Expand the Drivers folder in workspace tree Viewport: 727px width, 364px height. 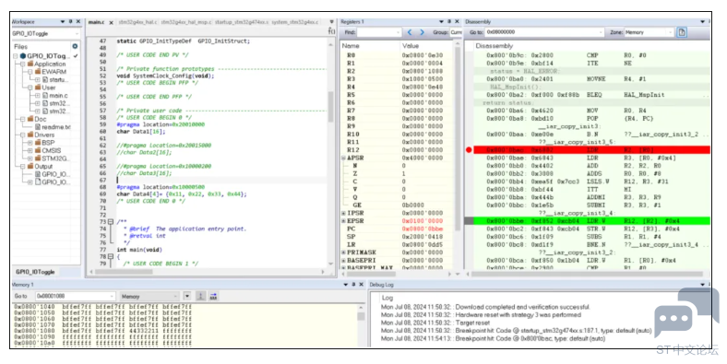23,135
